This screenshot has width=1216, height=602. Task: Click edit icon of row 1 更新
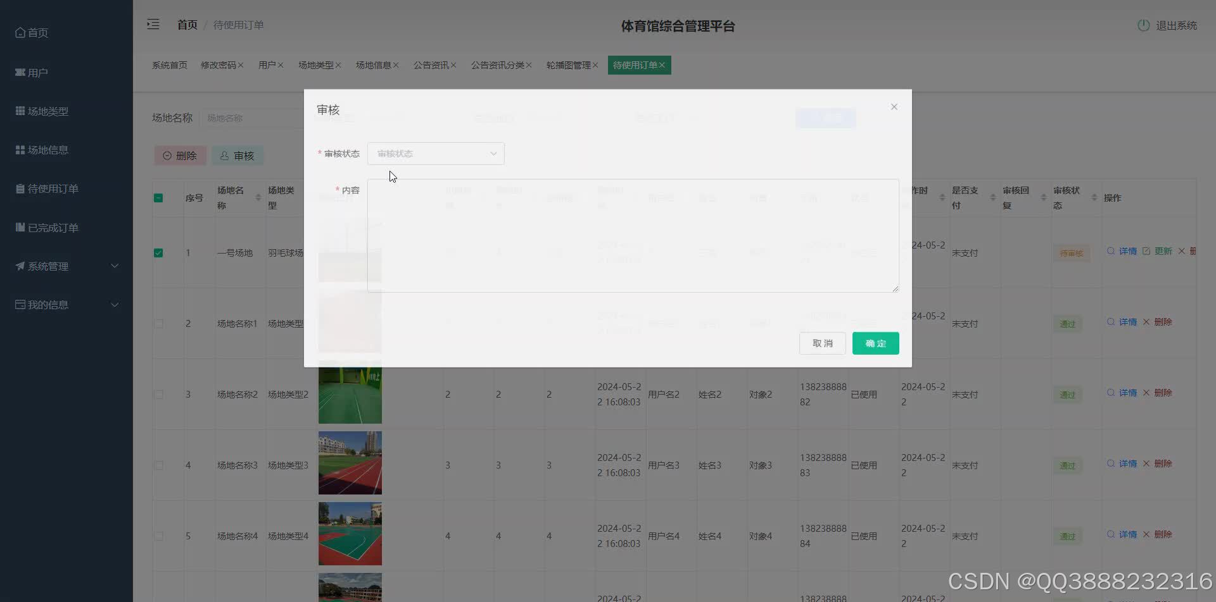tap(1146, 251)
